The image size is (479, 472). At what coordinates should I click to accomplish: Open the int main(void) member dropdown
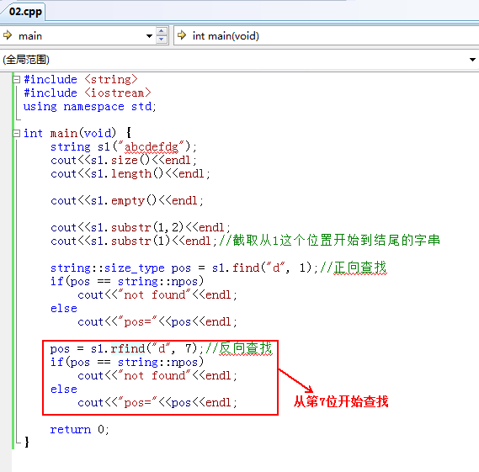[327, 36]
